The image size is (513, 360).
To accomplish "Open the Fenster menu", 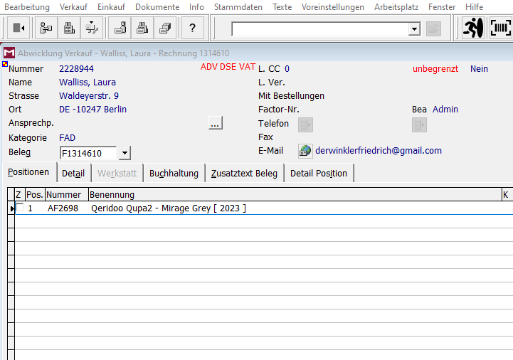I will click(442, 7).
